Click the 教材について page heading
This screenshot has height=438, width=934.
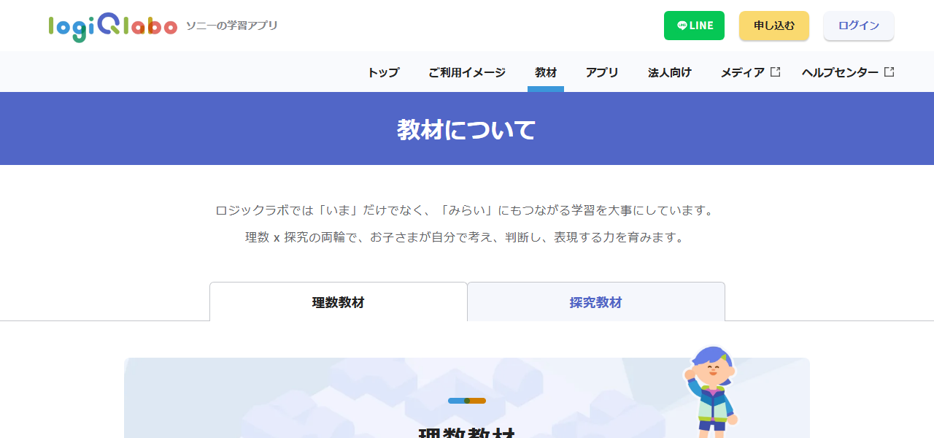(x=467, y=129)
